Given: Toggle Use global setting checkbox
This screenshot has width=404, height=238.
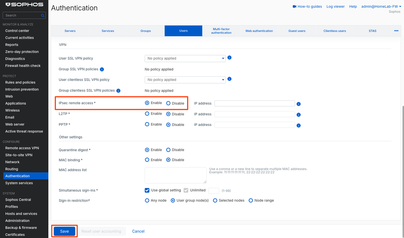Looking at the screenshot, I should (147, 190).
